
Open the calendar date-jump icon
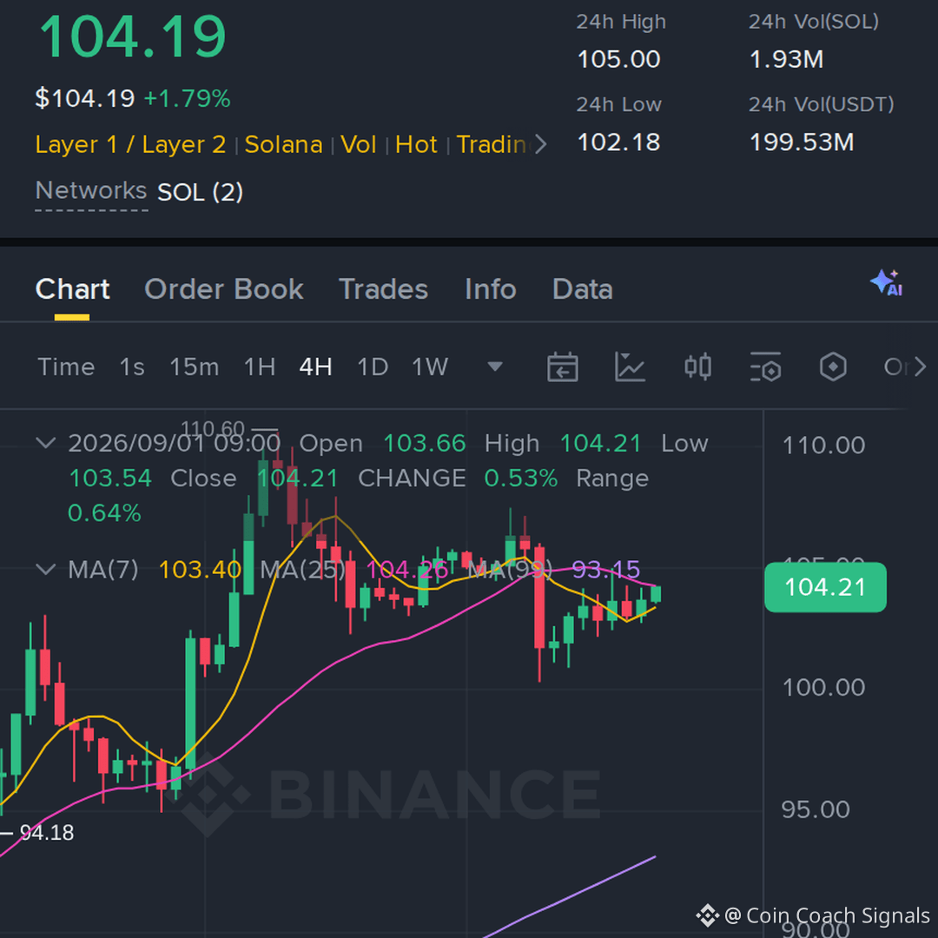pyautogui.click(x=562, y=367)
